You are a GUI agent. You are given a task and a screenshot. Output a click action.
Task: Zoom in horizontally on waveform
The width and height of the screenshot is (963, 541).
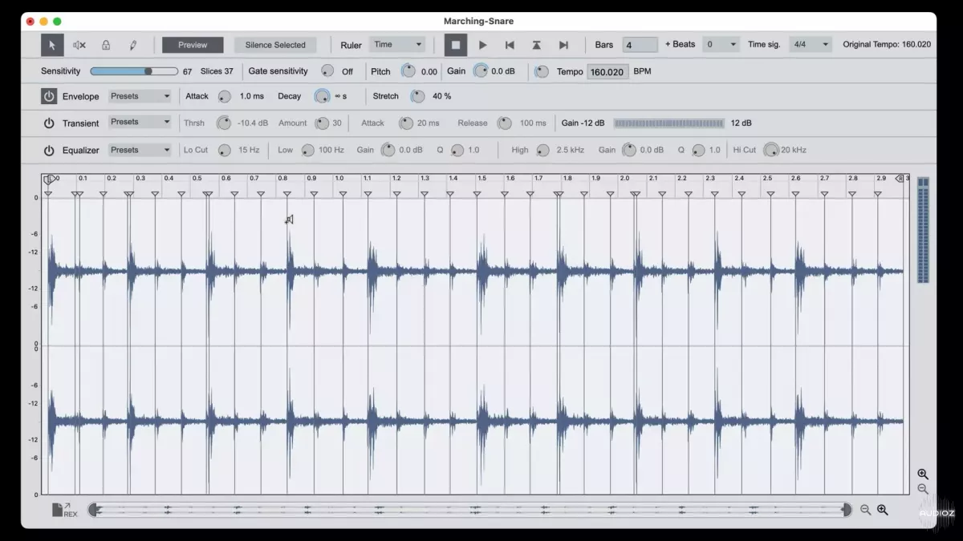883,510
